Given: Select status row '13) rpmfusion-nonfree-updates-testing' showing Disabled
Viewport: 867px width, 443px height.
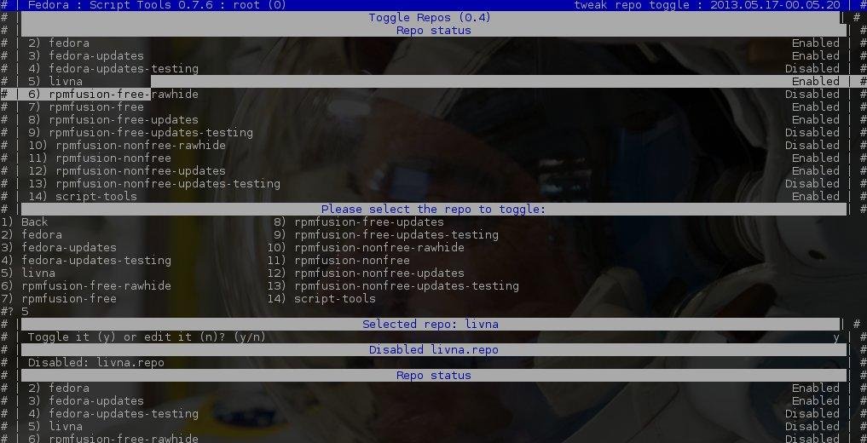Looking at the screenshot, I should click(433, 183).
